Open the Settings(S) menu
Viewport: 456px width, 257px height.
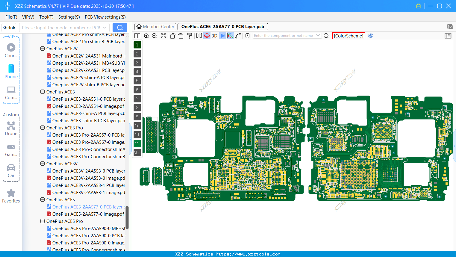pos(69,17)
